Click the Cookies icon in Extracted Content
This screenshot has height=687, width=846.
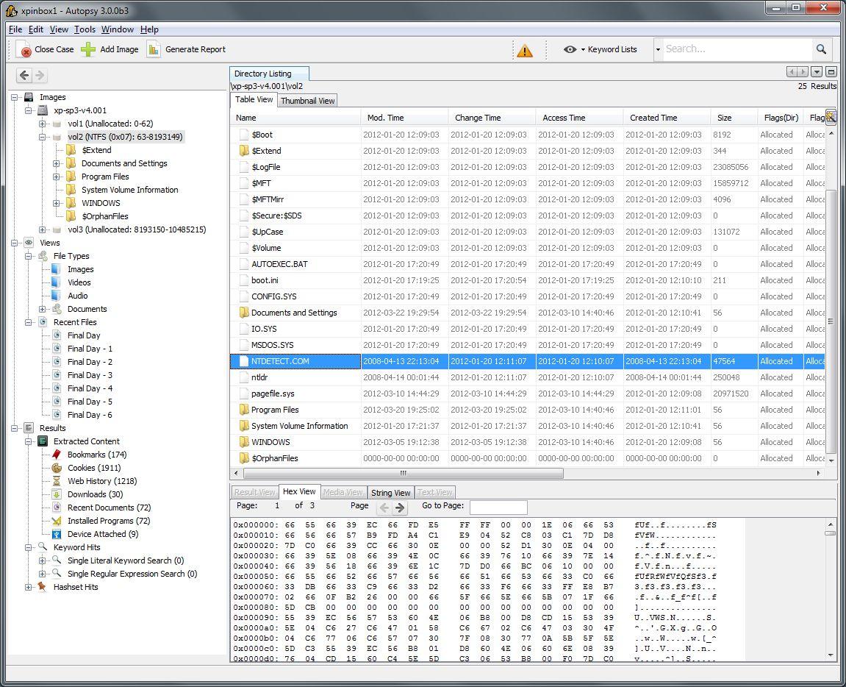click(x=57, y=468)
